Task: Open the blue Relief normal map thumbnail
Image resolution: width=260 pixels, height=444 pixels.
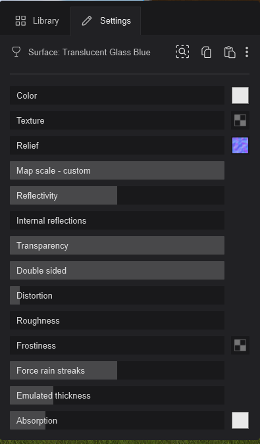Action: click(x=240, y=145)
